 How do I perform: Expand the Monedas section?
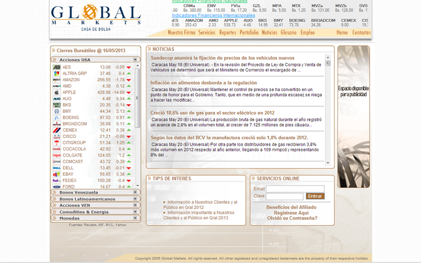[135, 218]
